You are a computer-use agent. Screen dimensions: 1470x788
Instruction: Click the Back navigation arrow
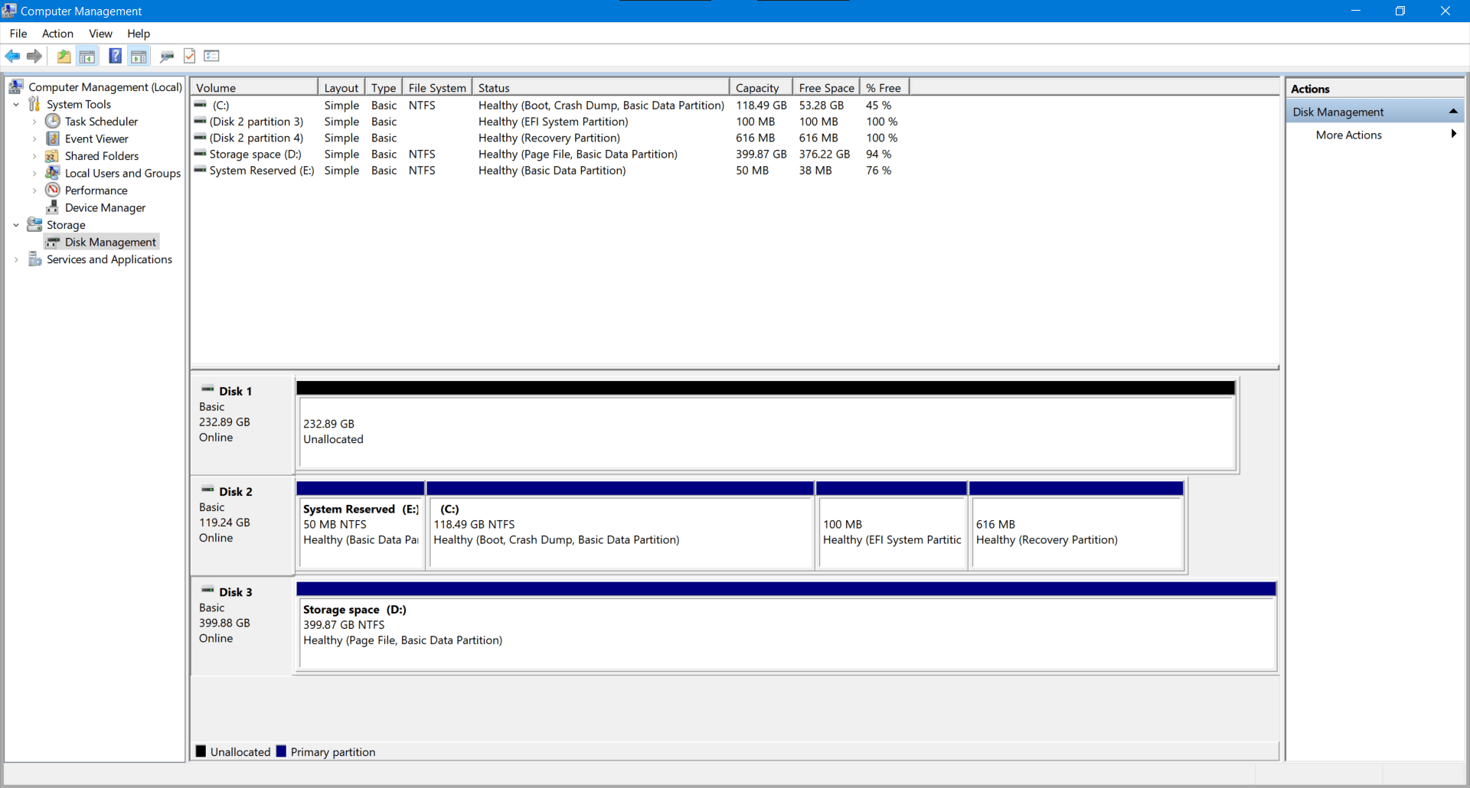coord(12,56)
